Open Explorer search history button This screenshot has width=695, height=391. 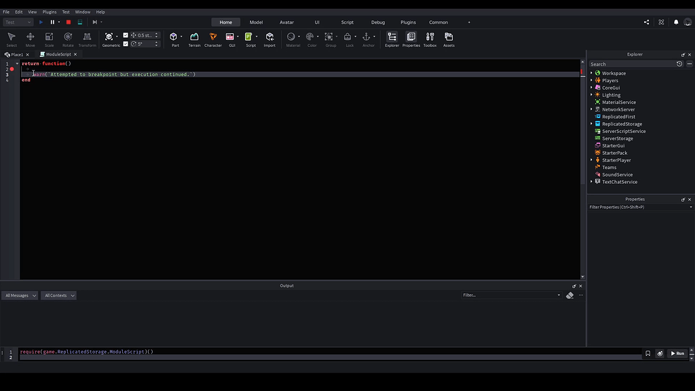(679, 64)
